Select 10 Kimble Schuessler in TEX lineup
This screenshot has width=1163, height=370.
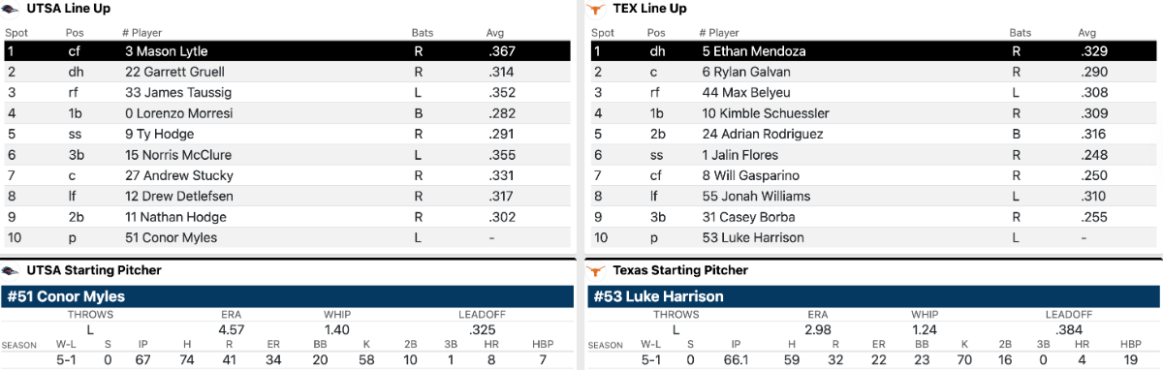(874, 113)
